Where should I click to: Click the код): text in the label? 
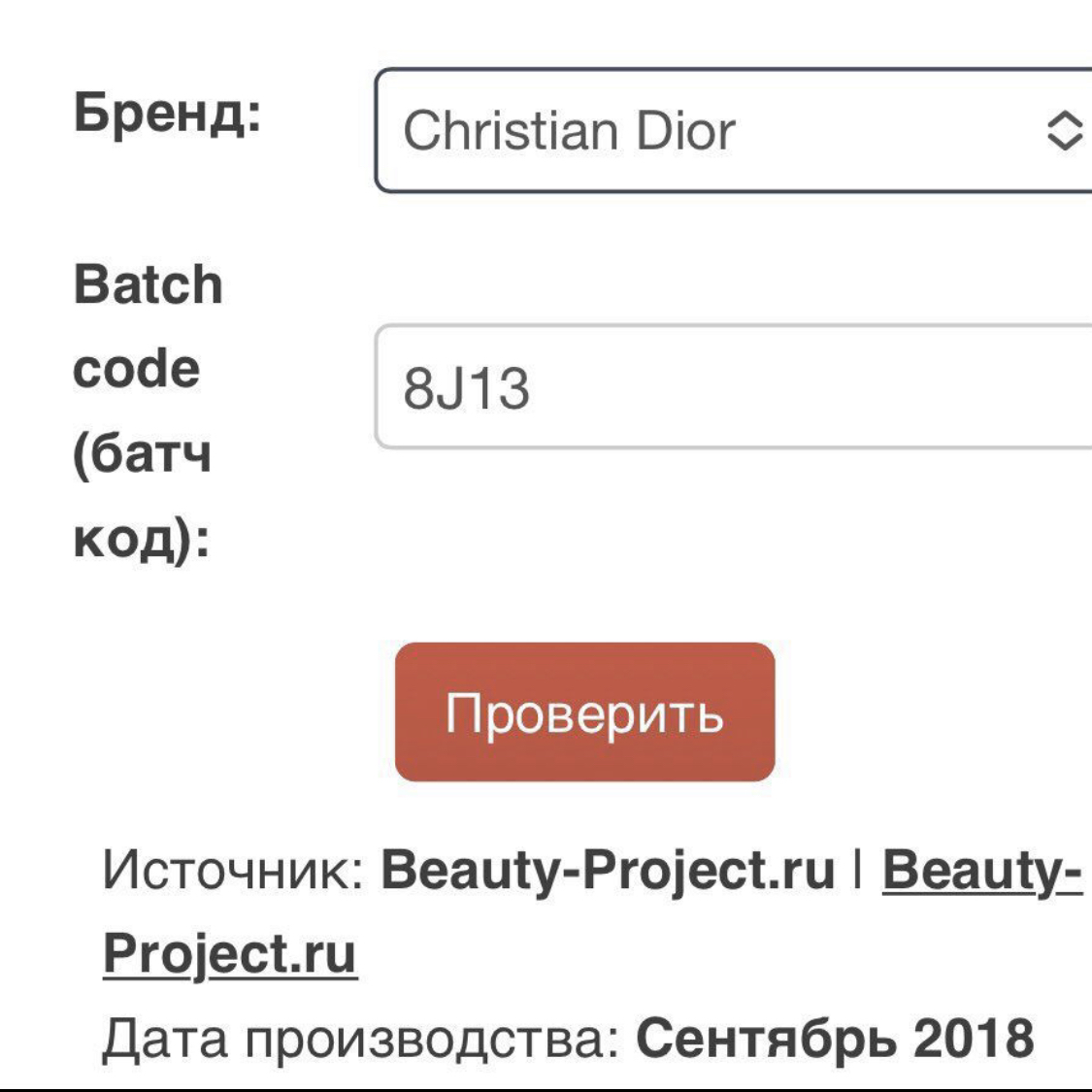coord(142,537)
